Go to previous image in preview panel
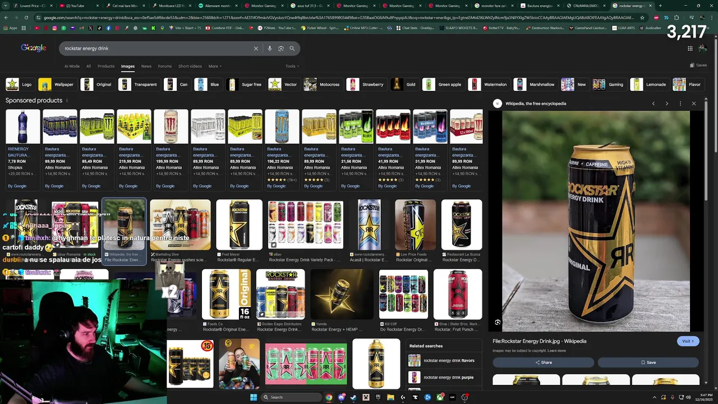This screenshot has height=404, width=718. point(653,104)
